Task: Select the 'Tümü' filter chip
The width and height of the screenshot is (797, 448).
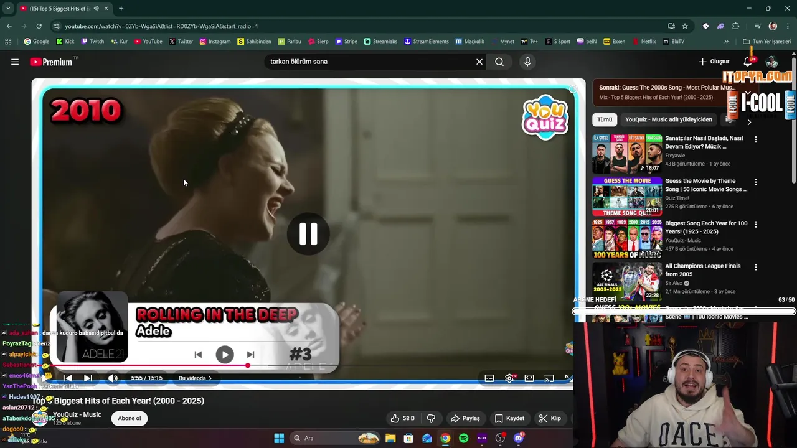Action: pyautogui.click(x=605, y=119)
